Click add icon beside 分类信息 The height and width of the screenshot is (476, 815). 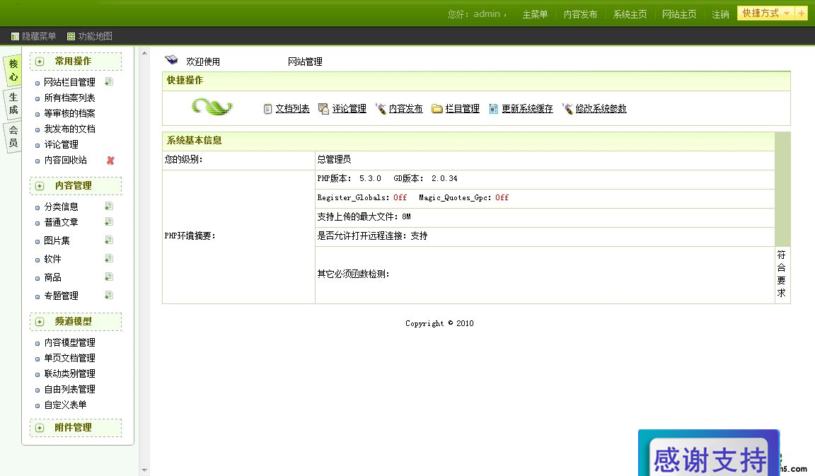click(109, 207)
